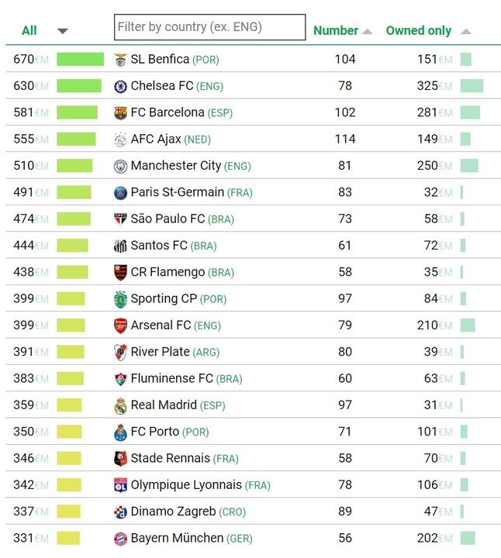Click the Real Madrid crest icon
The image size is (501, 558).
pos(120,405)
